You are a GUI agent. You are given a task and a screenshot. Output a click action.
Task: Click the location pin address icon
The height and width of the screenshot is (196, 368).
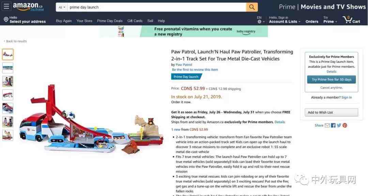(6, 20)
